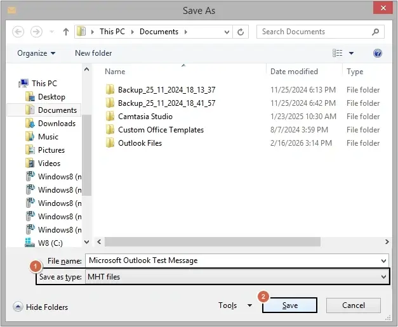Hide Folders toggle button
Screen dimensions: 398x327
(x=41, y=307)
